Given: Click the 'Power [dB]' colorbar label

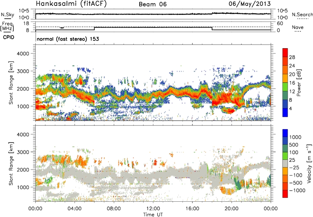Looking at the screenshot, I should [x=299, y=83].
